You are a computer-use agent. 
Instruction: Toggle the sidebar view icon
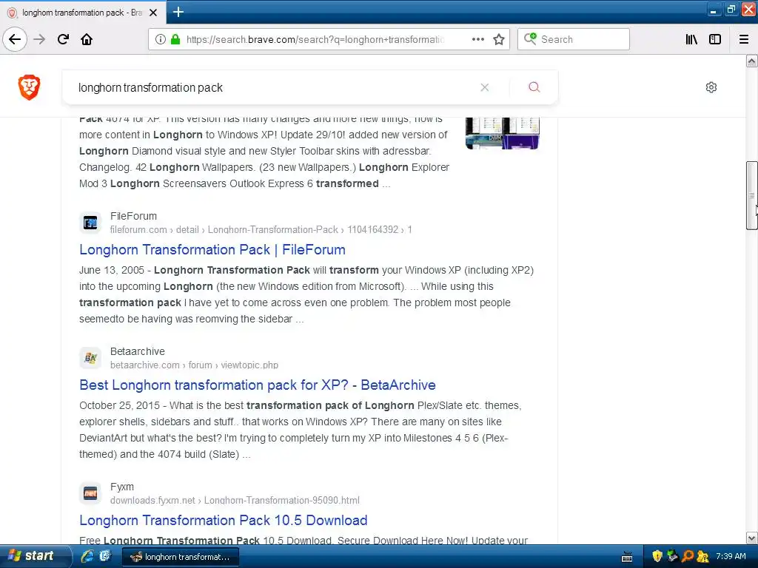[715, 39]
